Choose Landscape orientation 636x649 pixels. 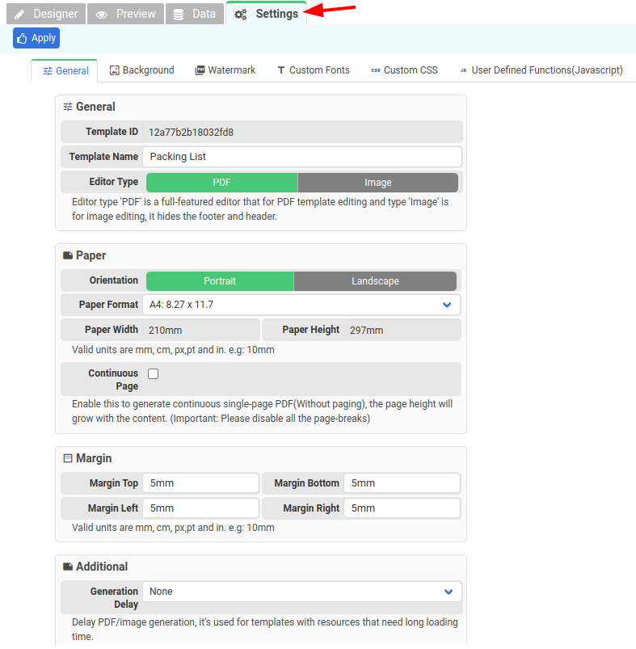coord(375,281)
